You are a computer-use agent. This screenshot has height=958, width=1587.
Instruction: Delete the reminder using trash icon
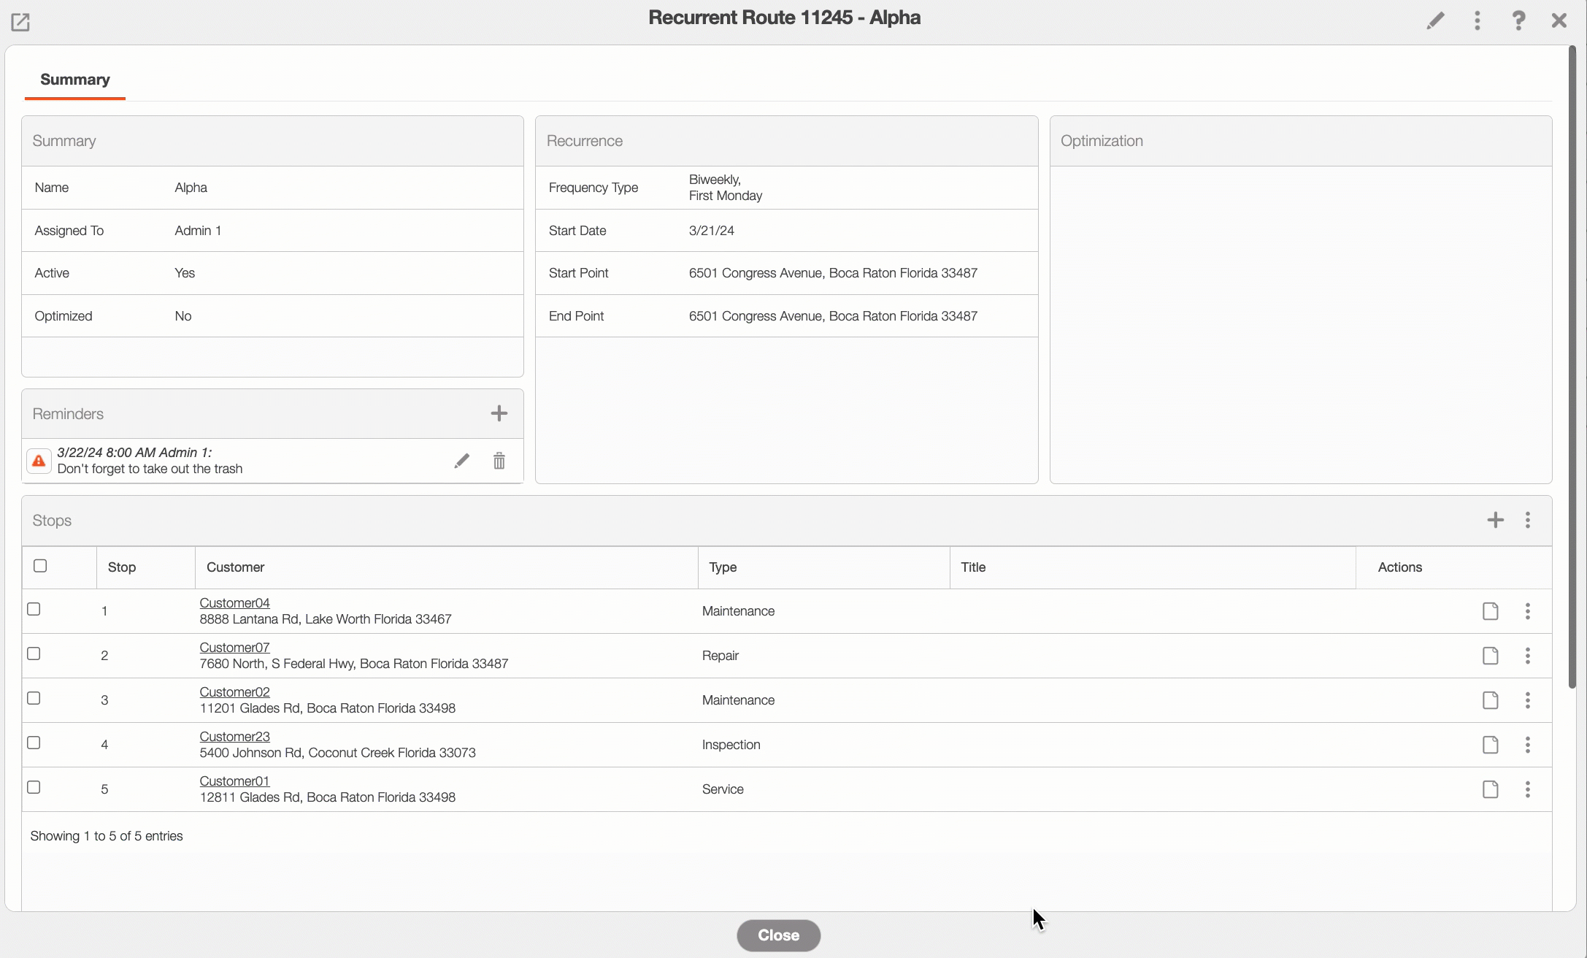click(499, 461)
